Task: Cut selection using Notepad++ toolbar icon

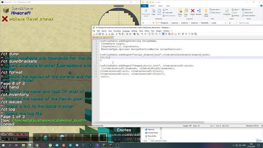Action: (117, 34)
